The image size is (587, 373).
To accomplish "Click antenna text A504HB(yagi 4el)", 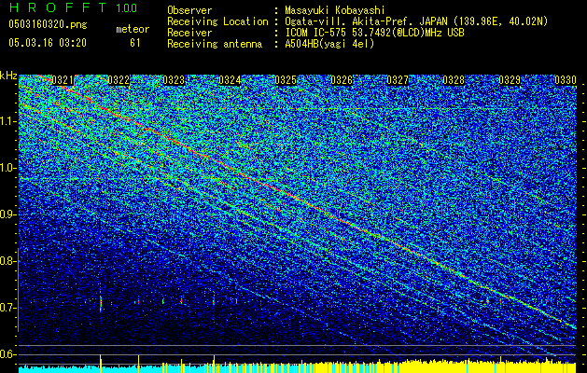I will (x=329, y=44).
